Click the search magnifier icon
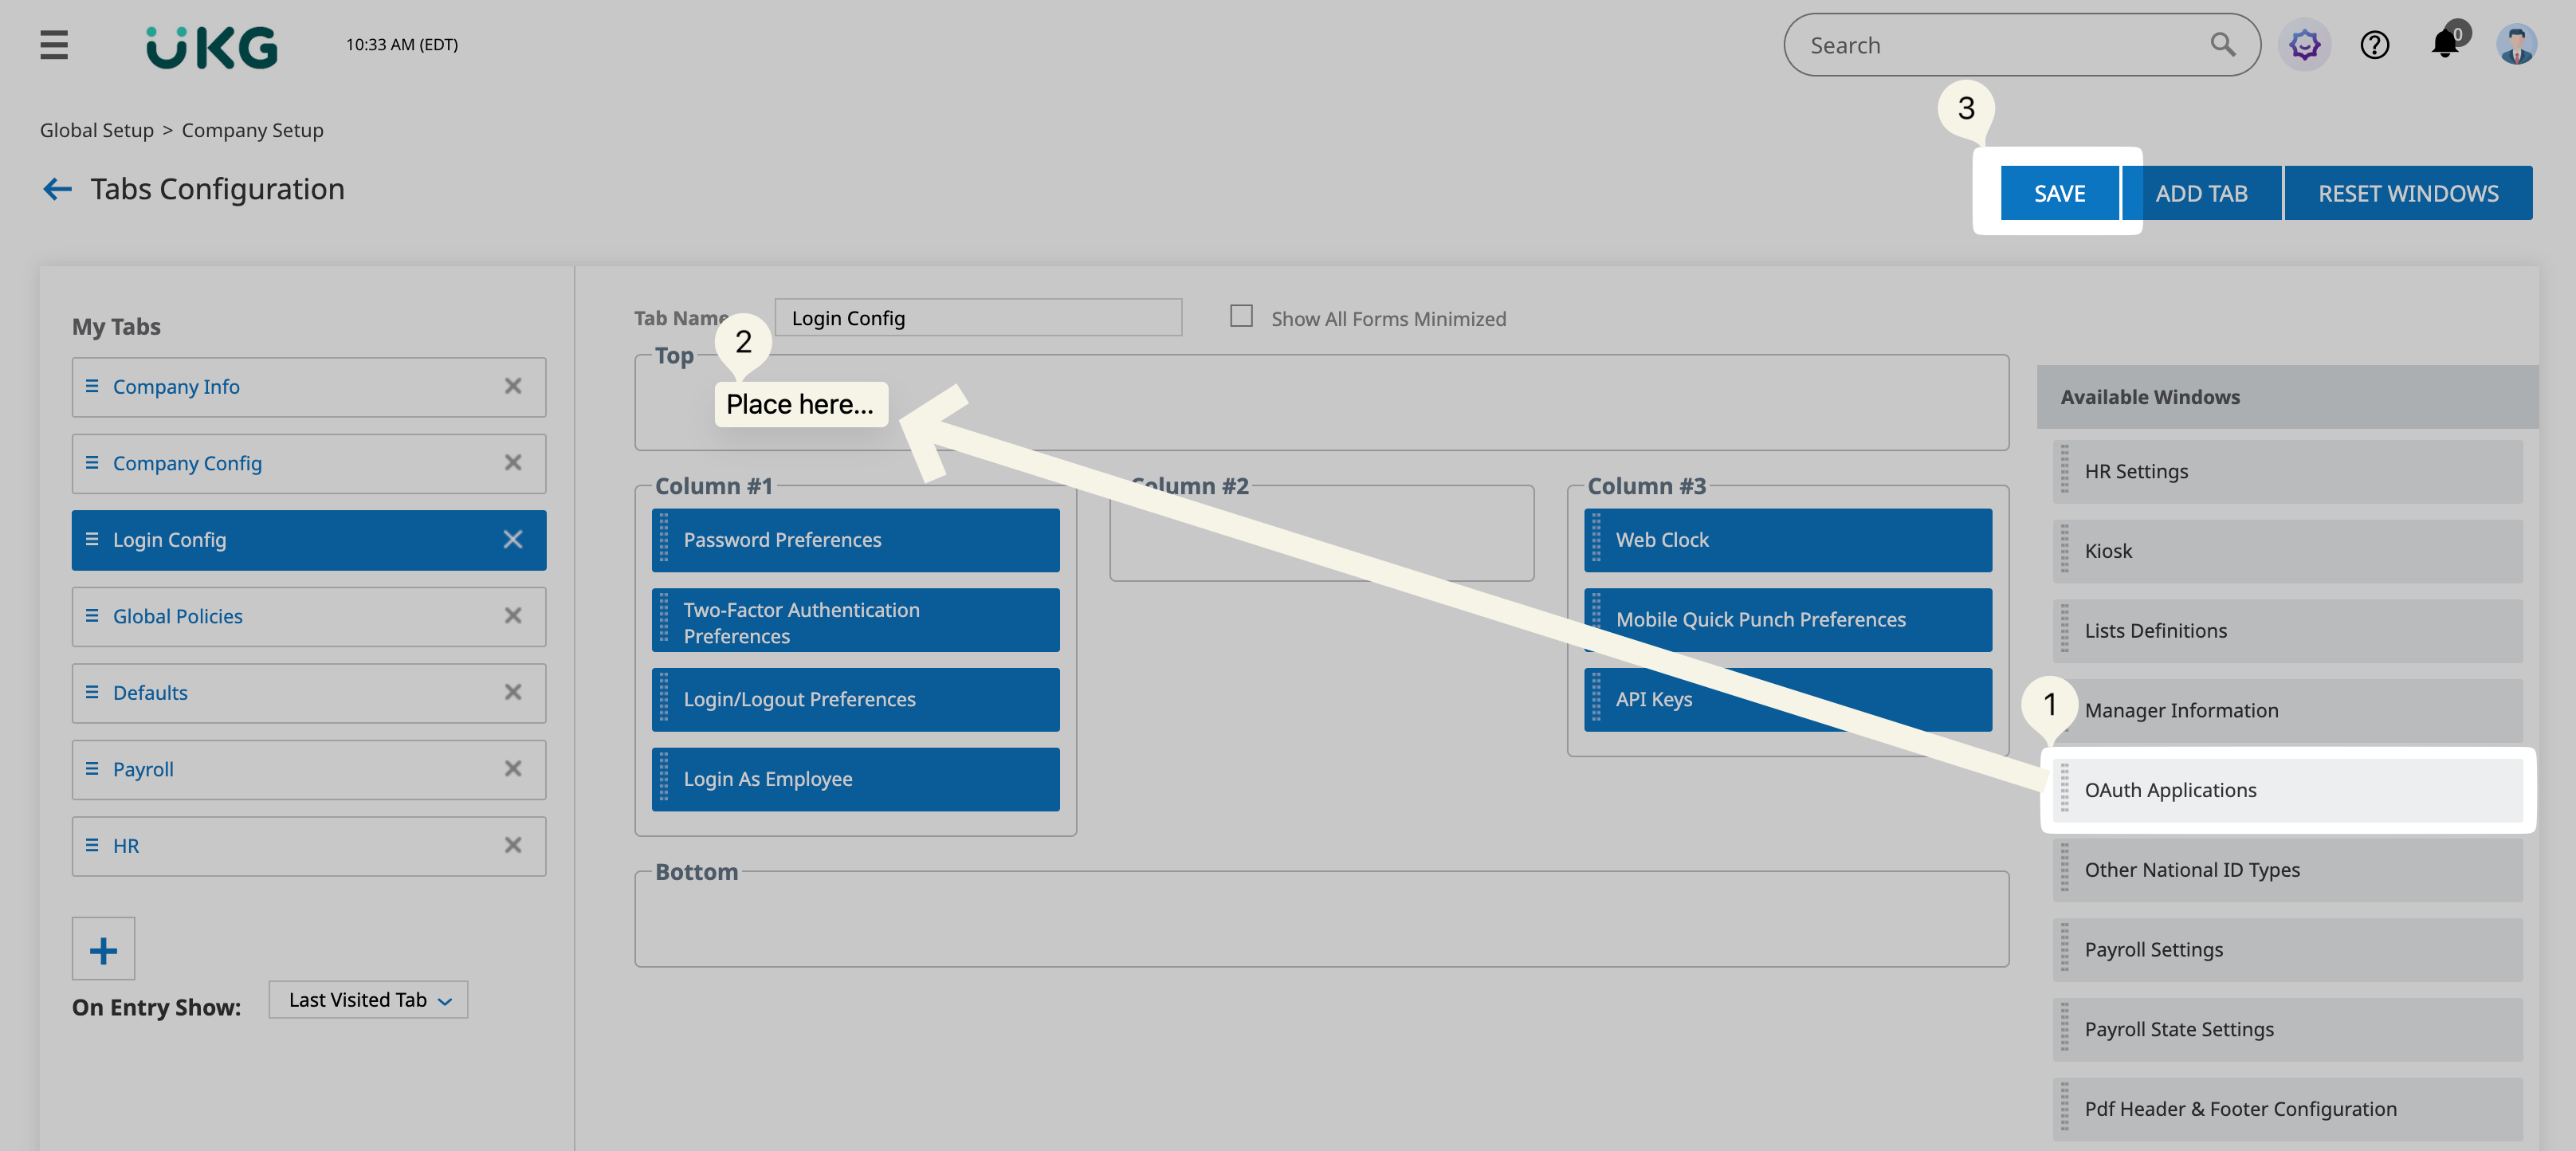The width and height of the screenshot is (2576, 1151). 2221,45
